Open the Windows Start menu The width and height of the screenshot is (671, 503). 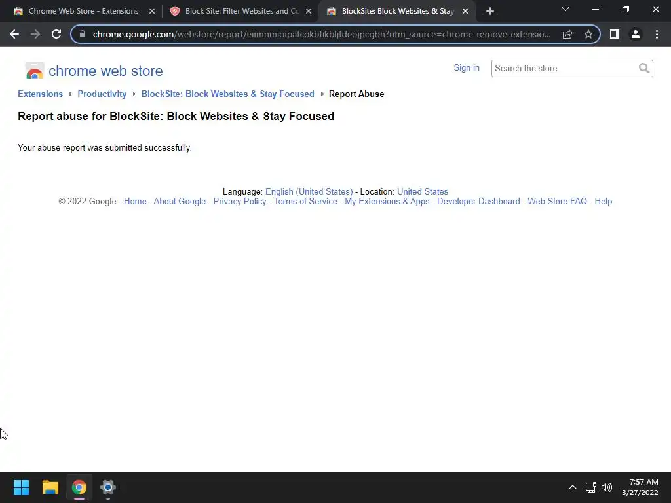coord(21,487)
